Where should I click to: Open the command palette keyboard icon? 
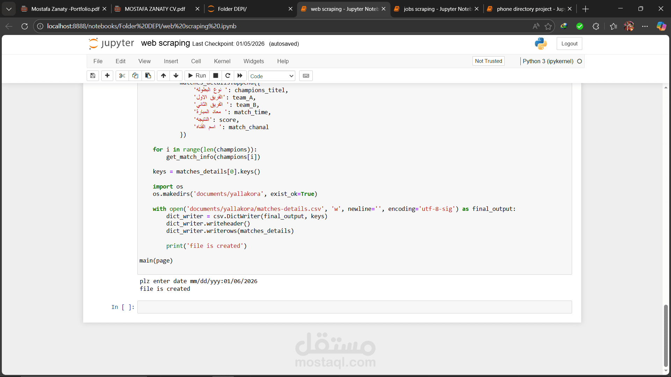(x=306, y=76)
